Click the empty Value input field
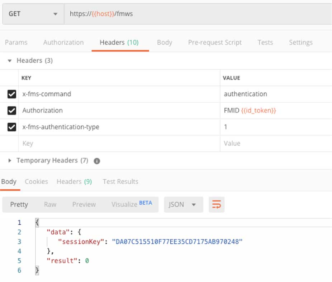The height and width of the screenshot is (282, 332). point(276,144)
